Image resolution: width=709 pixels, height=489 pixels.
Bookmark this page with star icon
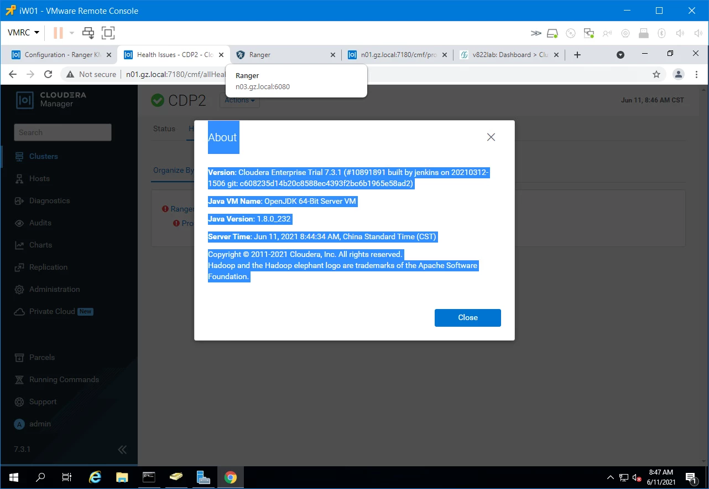pyautogui.click(x=656, y=74)
